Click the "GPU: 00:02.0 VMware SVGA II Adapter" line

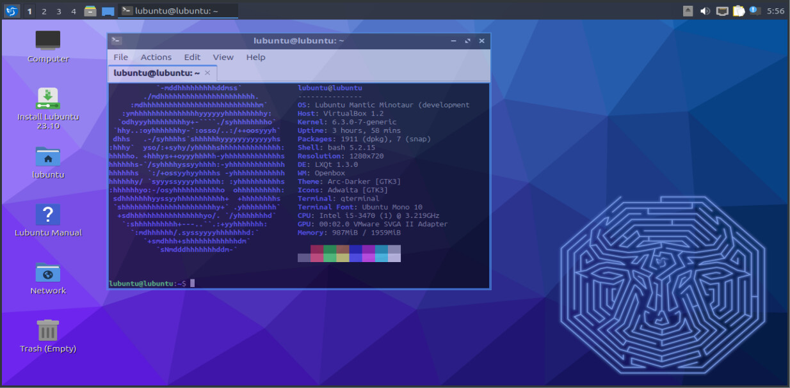[373, 224]
